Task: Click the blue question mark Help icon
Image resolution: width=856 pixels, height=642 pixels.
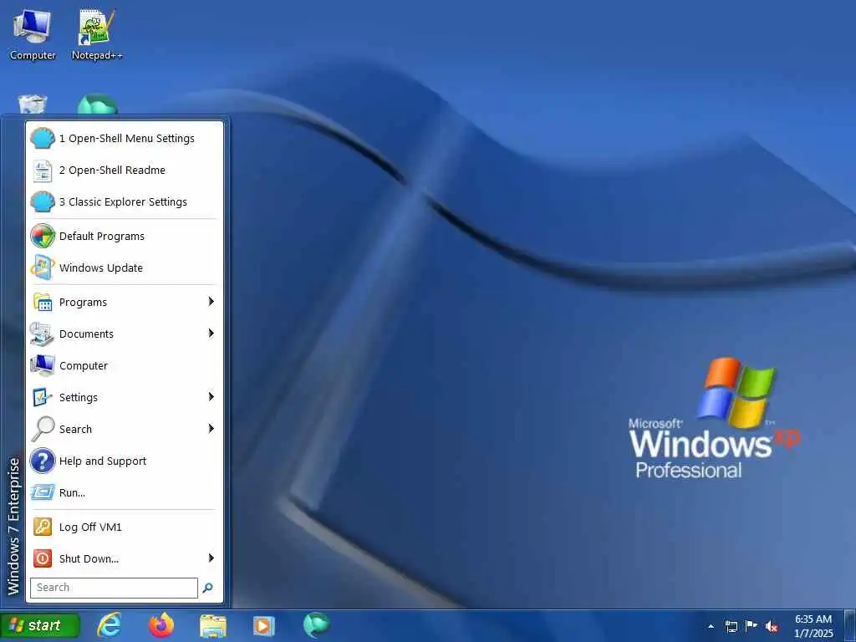Action: (x=43, y=461)
